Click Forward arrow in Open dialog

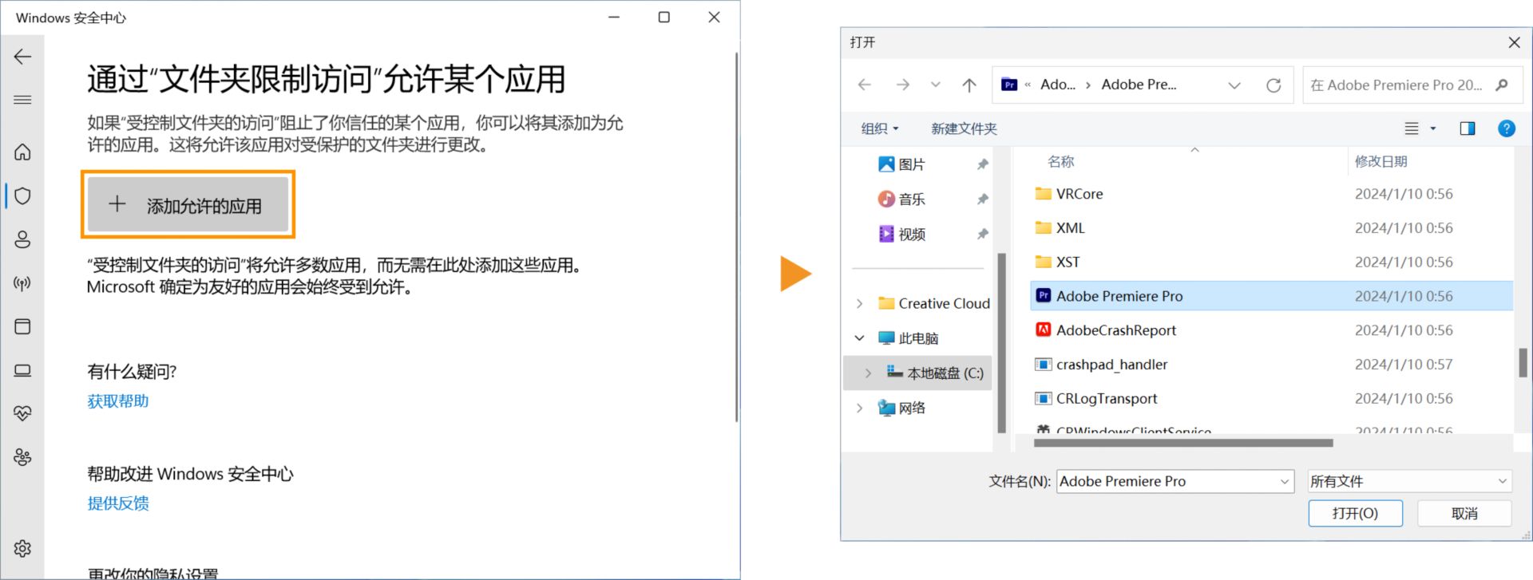(x=903, y=85)
